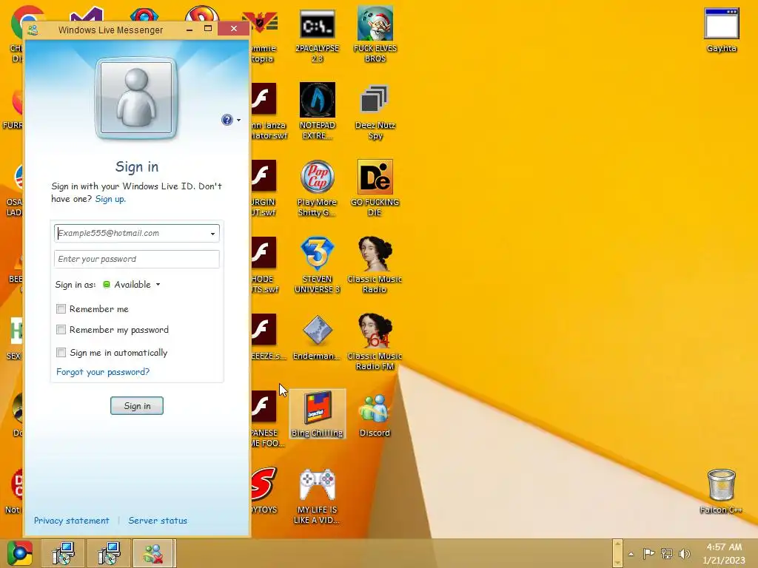Click the Forgot your password link
Image resolution: width=758 pixels, height=568 pixels.
tap(103, 372)
